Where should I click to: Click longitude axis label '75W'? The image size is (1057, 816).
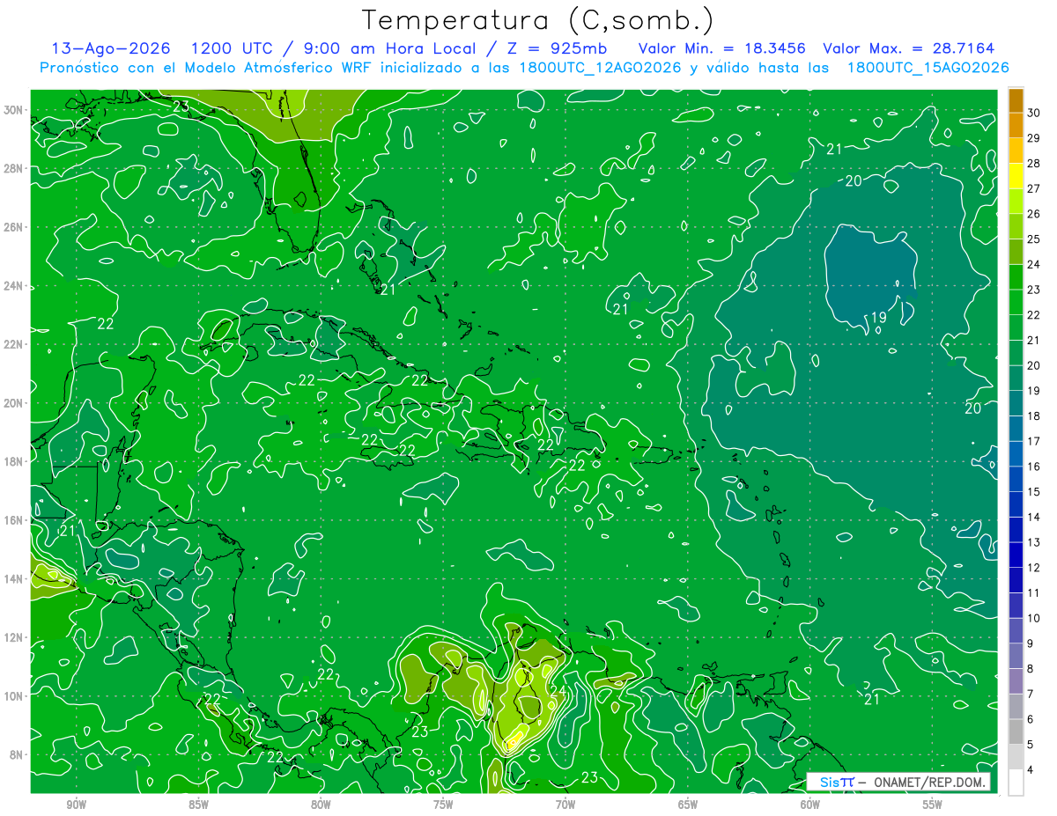[443, 805]
